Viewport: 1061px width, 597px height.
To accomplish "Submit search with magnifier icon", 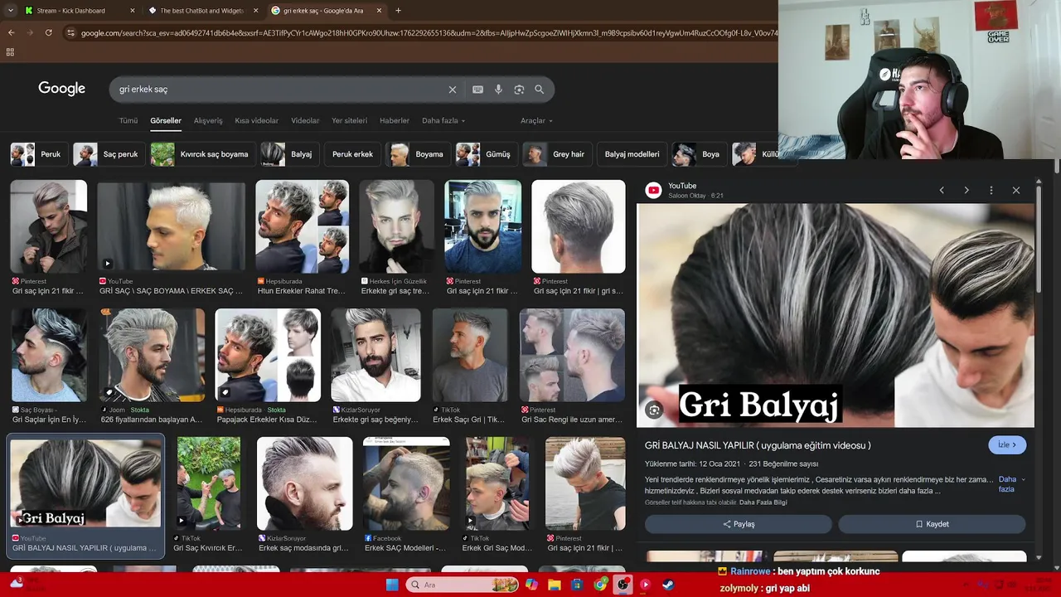I will pyautogui.click(x=540, y=90).
